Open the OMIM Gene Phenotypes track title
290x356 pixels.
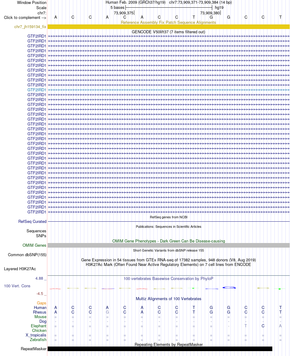pyautogui.click(x=169, y=241)
